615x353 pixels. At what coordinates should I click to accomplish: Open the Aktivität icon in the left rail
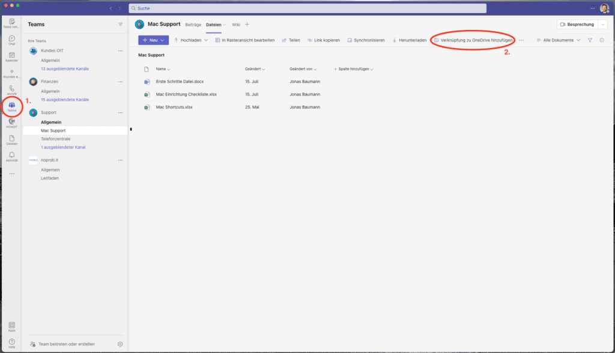pyautogui.click(x=12, y=155)
